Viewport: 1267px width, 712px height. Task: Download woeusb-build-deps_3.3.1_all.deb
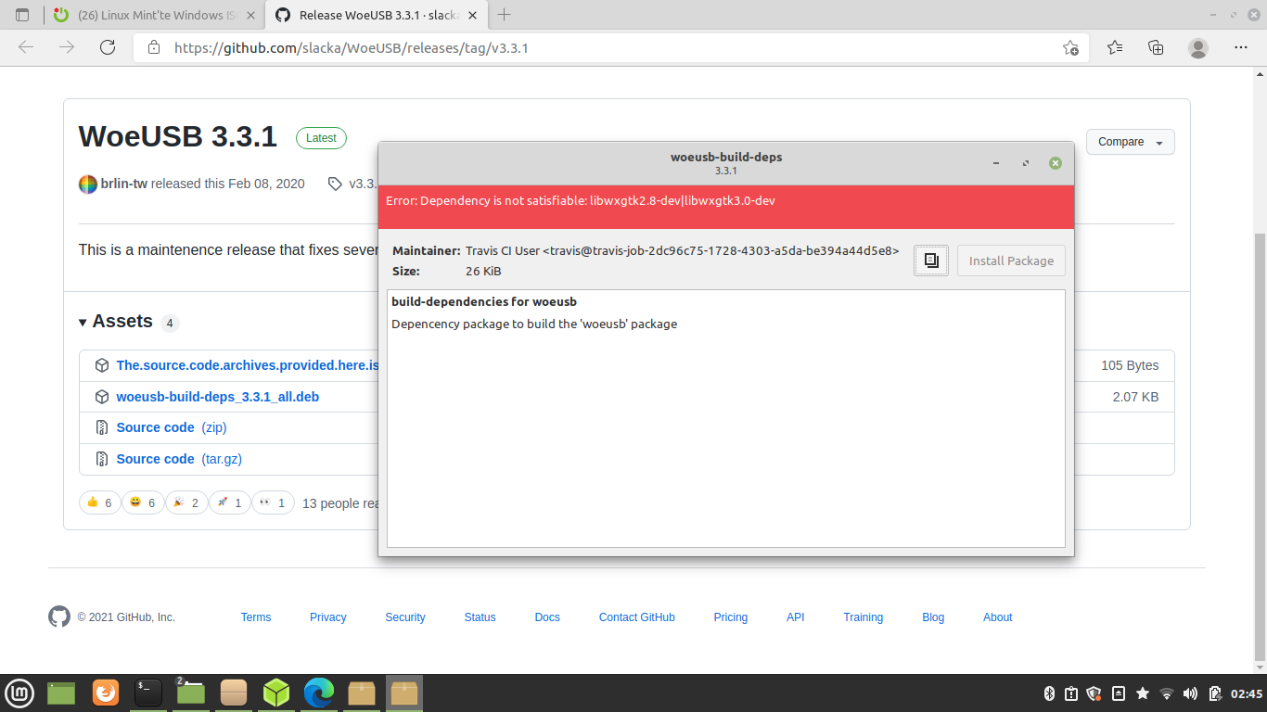point(218,397)
